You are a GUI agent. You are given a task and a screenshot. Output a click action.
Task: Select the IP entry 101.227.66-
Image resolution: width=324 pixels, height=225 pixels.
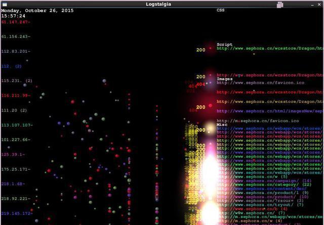coord(16,140)
